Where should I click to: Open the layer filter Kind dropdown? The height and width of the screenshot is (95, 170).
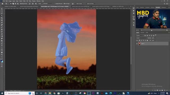click(140, 35)
